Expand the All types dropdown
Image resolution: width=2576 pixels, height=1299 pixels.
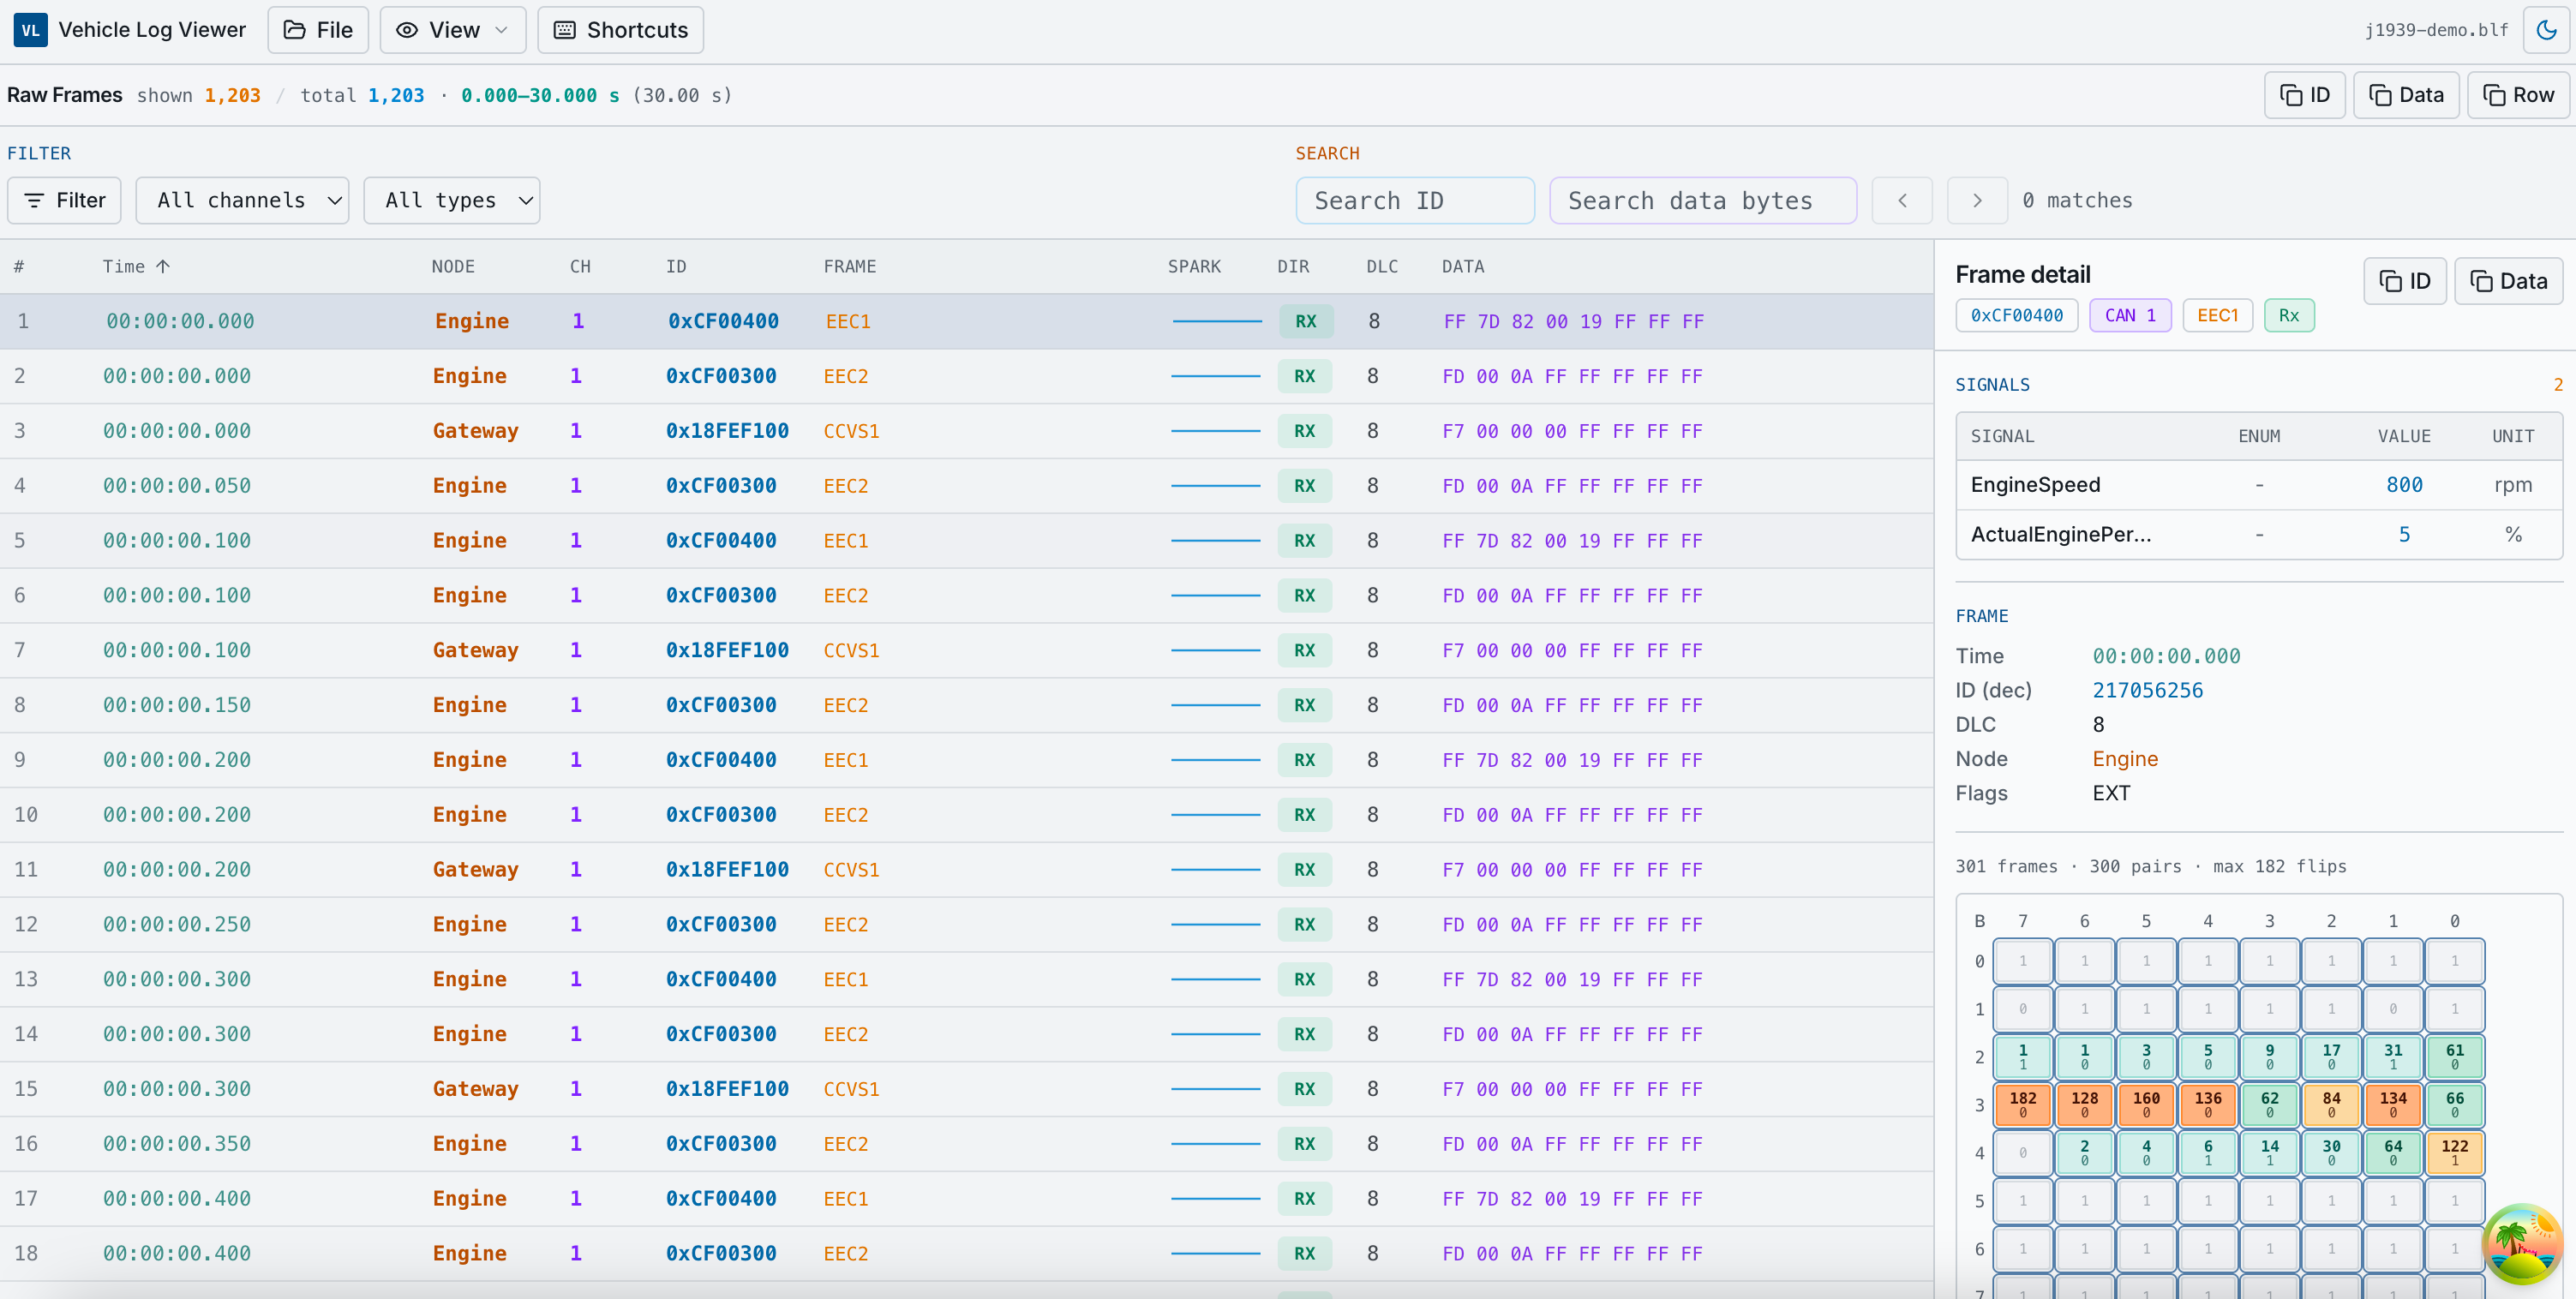tap(452, 200)
